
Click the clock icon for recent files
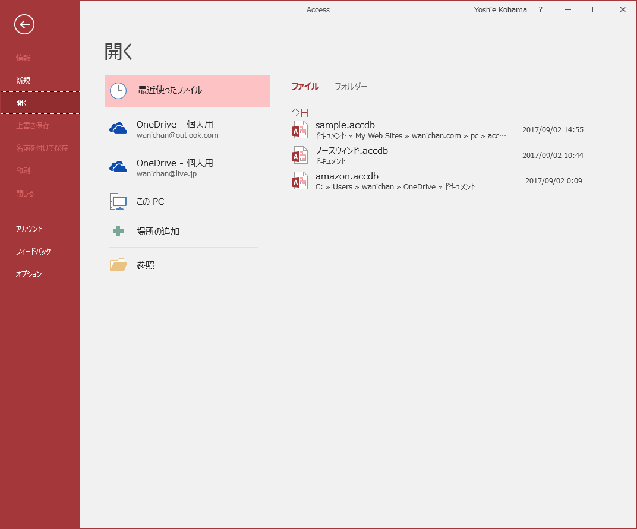(118, 91)
